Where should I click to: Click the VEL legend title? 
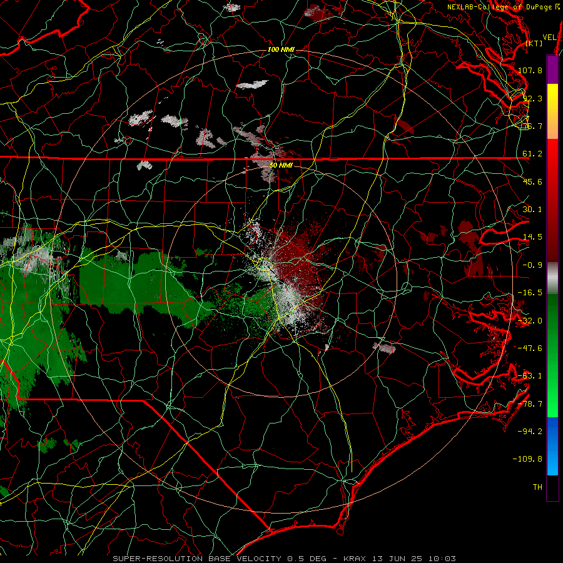pyautogui.click(x=549, y=38)
